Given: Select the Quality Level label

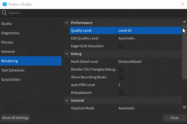Looking at the screenshot, I should [x=81, y=30].
